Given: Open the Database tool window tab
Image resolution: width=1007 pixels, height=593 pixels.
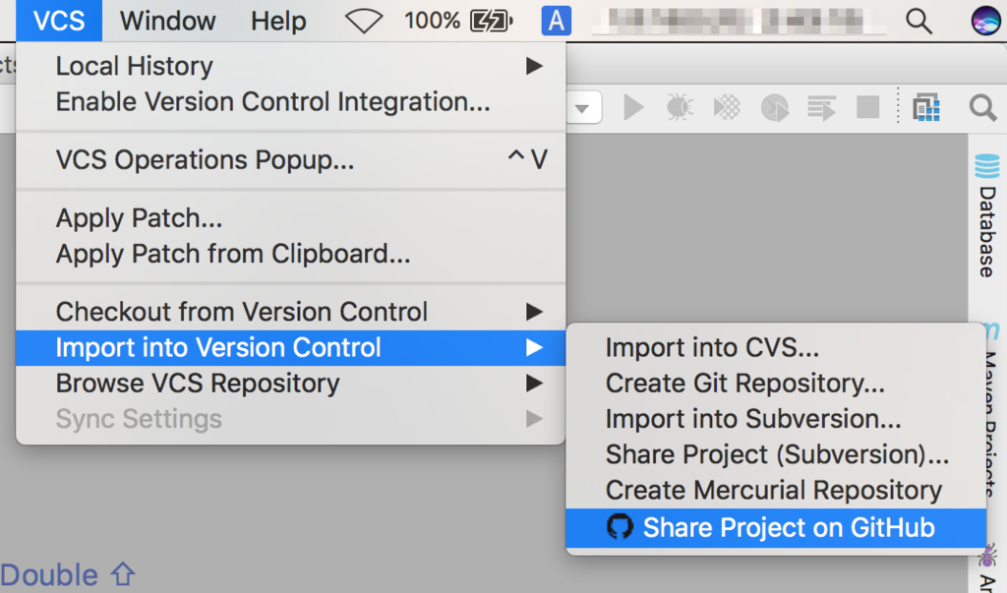Looking at the screenshot, I should tap(986, 216).
